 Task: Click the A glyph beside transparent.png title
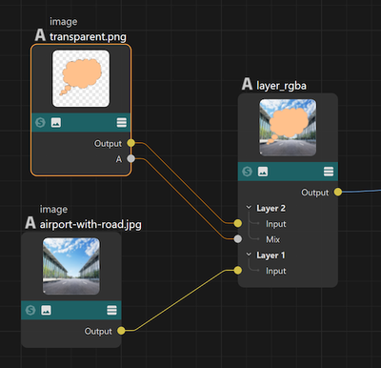pos(40,35)
